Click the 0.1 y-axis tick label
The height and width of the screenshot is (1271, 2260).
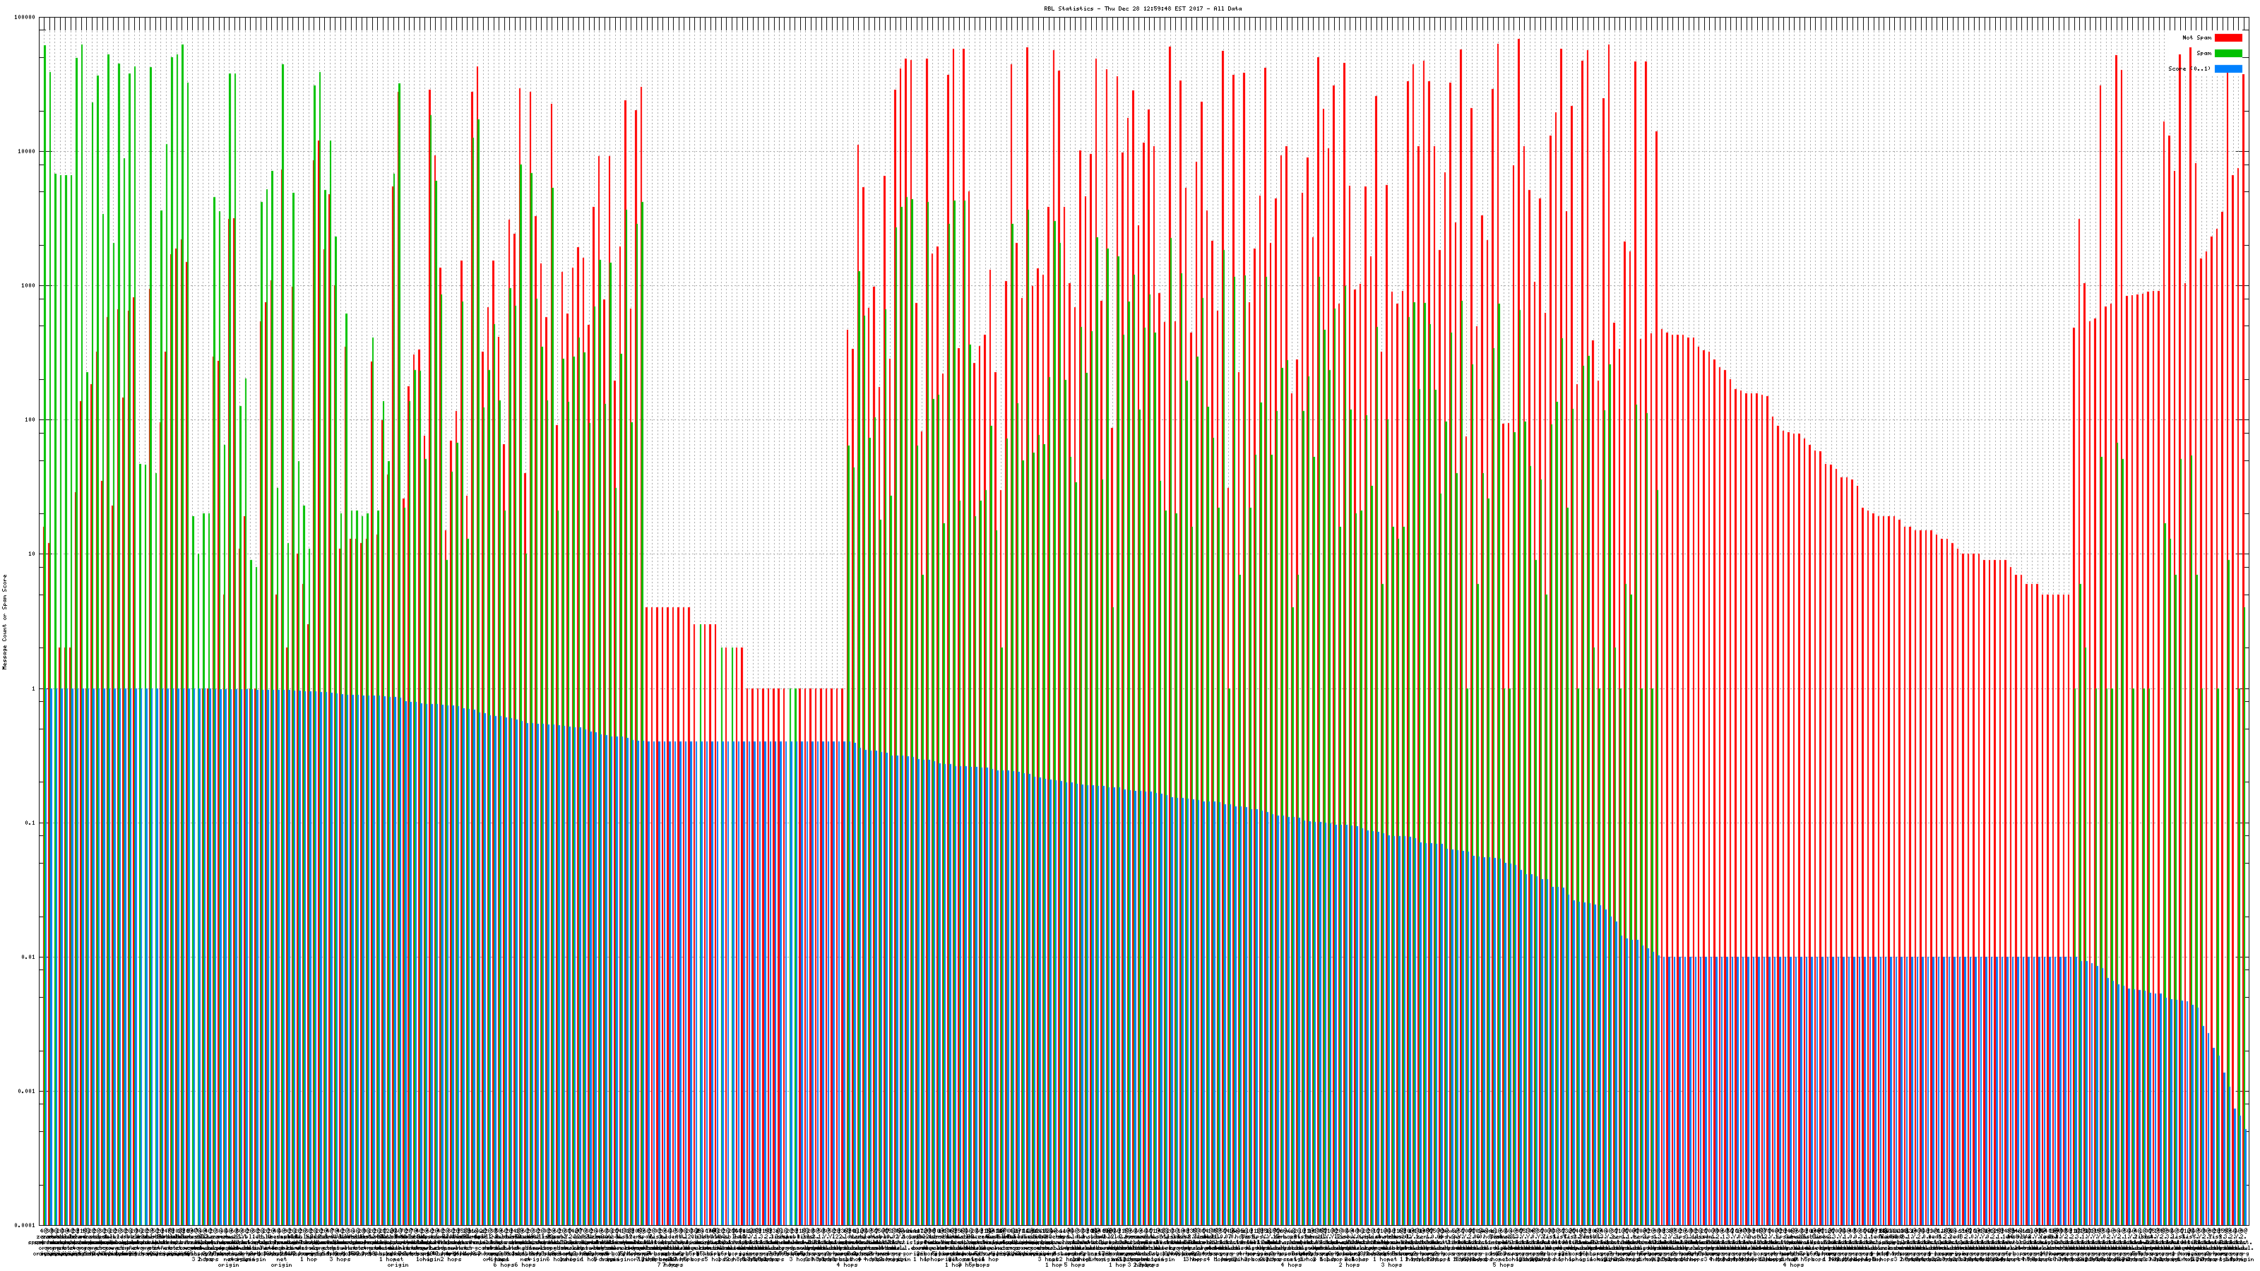30,823
